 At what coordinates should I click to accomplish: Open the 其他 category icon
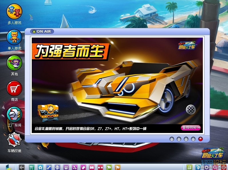coord(14,63)
